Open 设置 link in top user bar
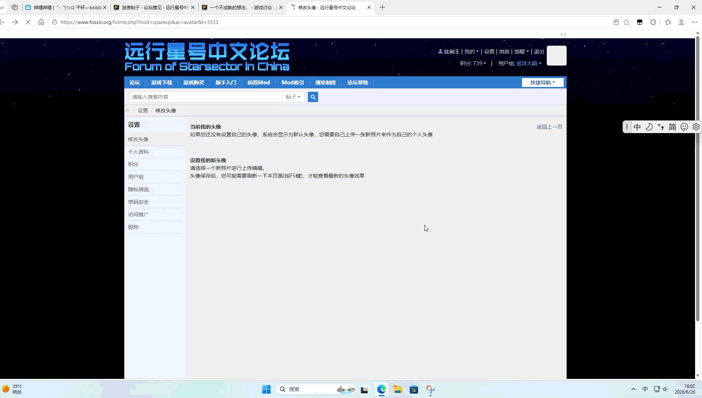Image resolution: width=702 pixels, height=398 pixels. pyautogui.click(x=489, y=52)
